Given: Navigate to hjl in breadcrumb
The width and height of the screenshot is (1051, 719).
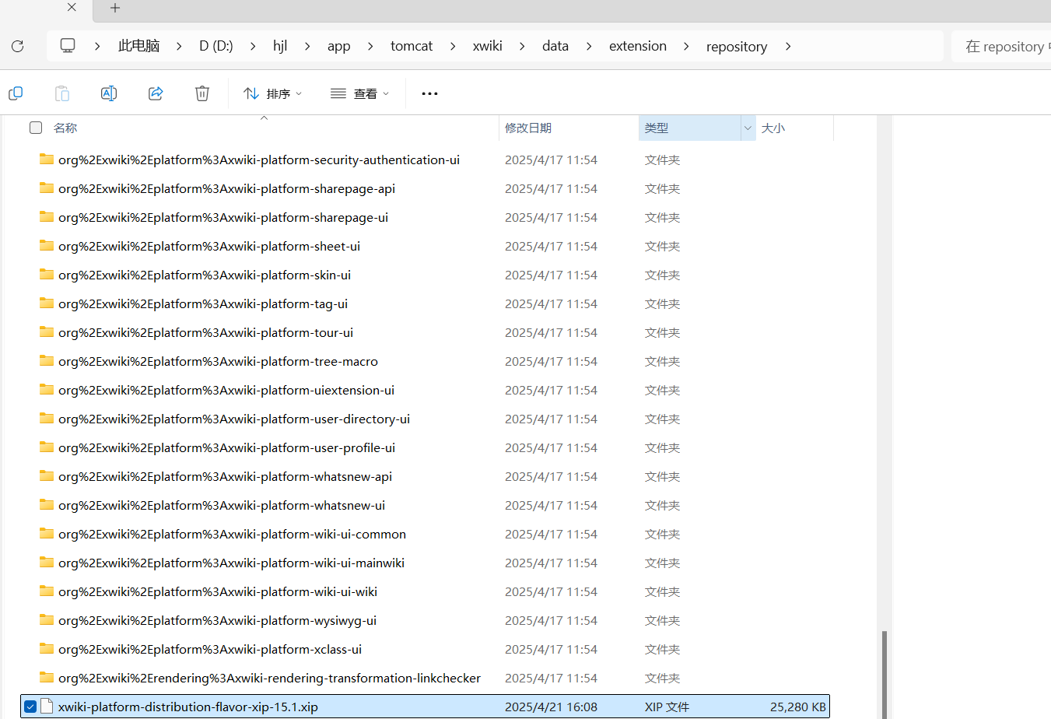Looking at the screenshot, I should [280, 46].
